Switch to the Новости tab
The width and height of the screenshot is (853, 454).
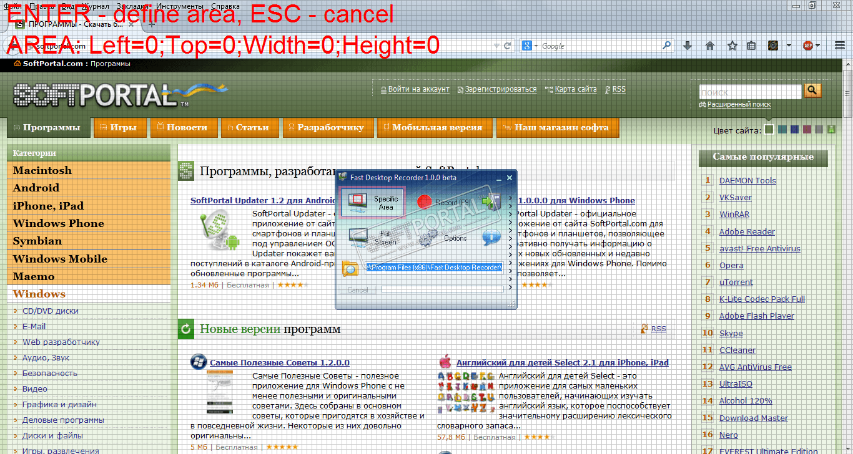pyautogui.click(x=183, y=127)
